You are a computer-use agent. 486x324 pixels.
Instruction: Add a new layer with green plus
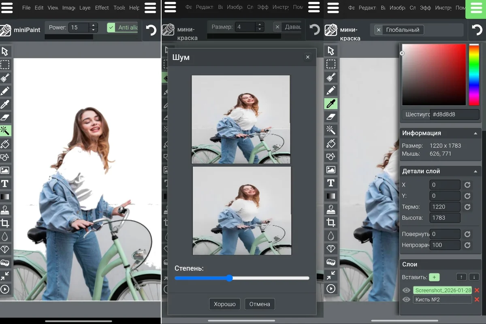pos(434,277)
